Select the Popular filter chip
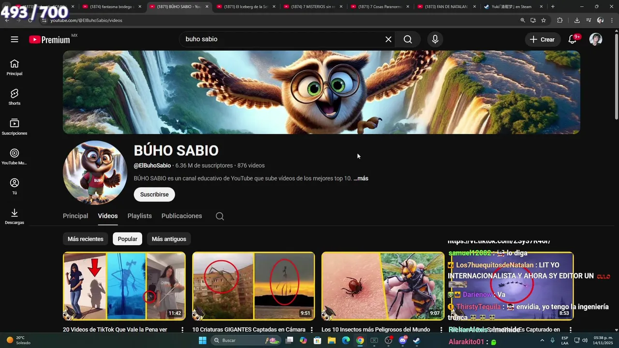This screenshot has height=348, width=619. pyautogui.click(x=128, y=239)
